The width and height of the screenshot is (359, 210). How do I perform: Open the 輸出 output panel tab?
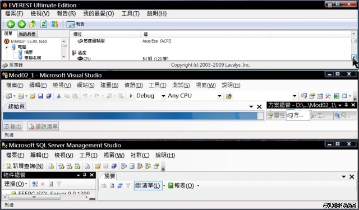12,126
